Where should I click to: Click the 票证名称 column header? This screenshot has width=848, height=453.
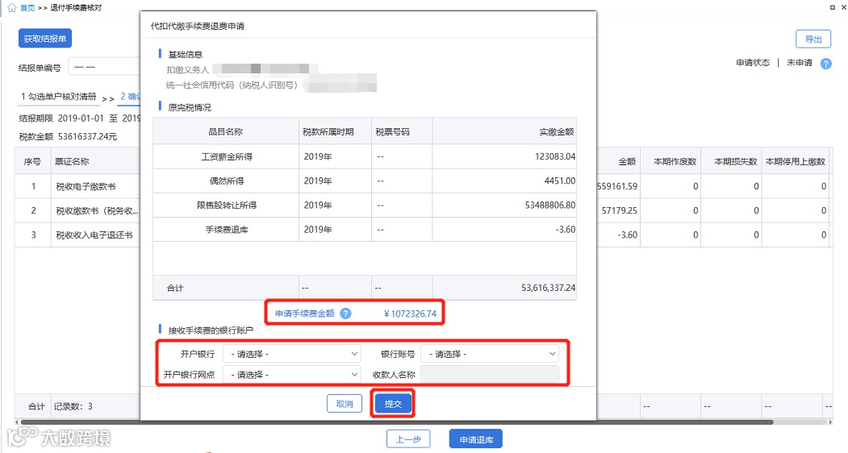(72, 162)
